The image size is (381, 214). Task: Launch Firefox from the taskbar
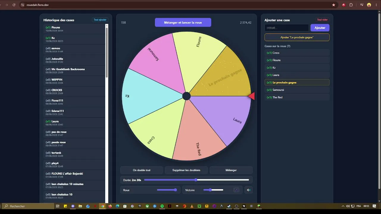click(x=110, y=206)
